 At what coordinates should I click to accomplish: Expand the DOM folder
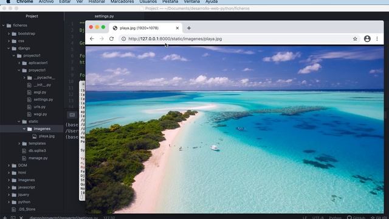9,165
